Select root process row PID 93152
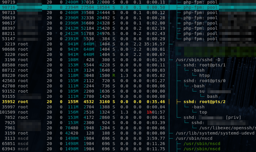This screenshot has width=256, height=152. tap(128, 91)
